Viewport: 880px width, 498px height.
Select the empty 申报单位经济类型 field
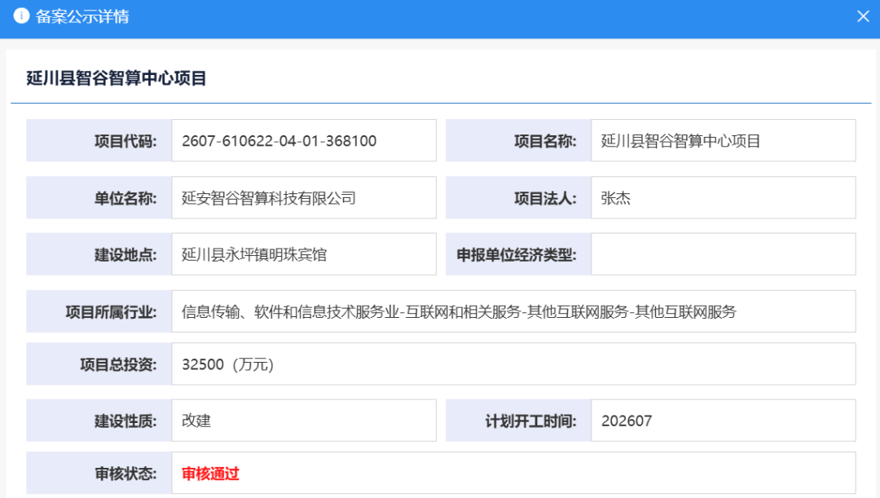724,254
